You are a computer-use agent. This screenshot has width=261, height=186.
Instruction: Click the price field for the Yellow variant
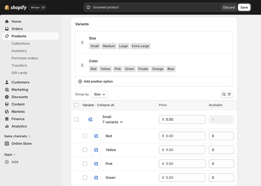pyautogui.click(x=182, y=150)
